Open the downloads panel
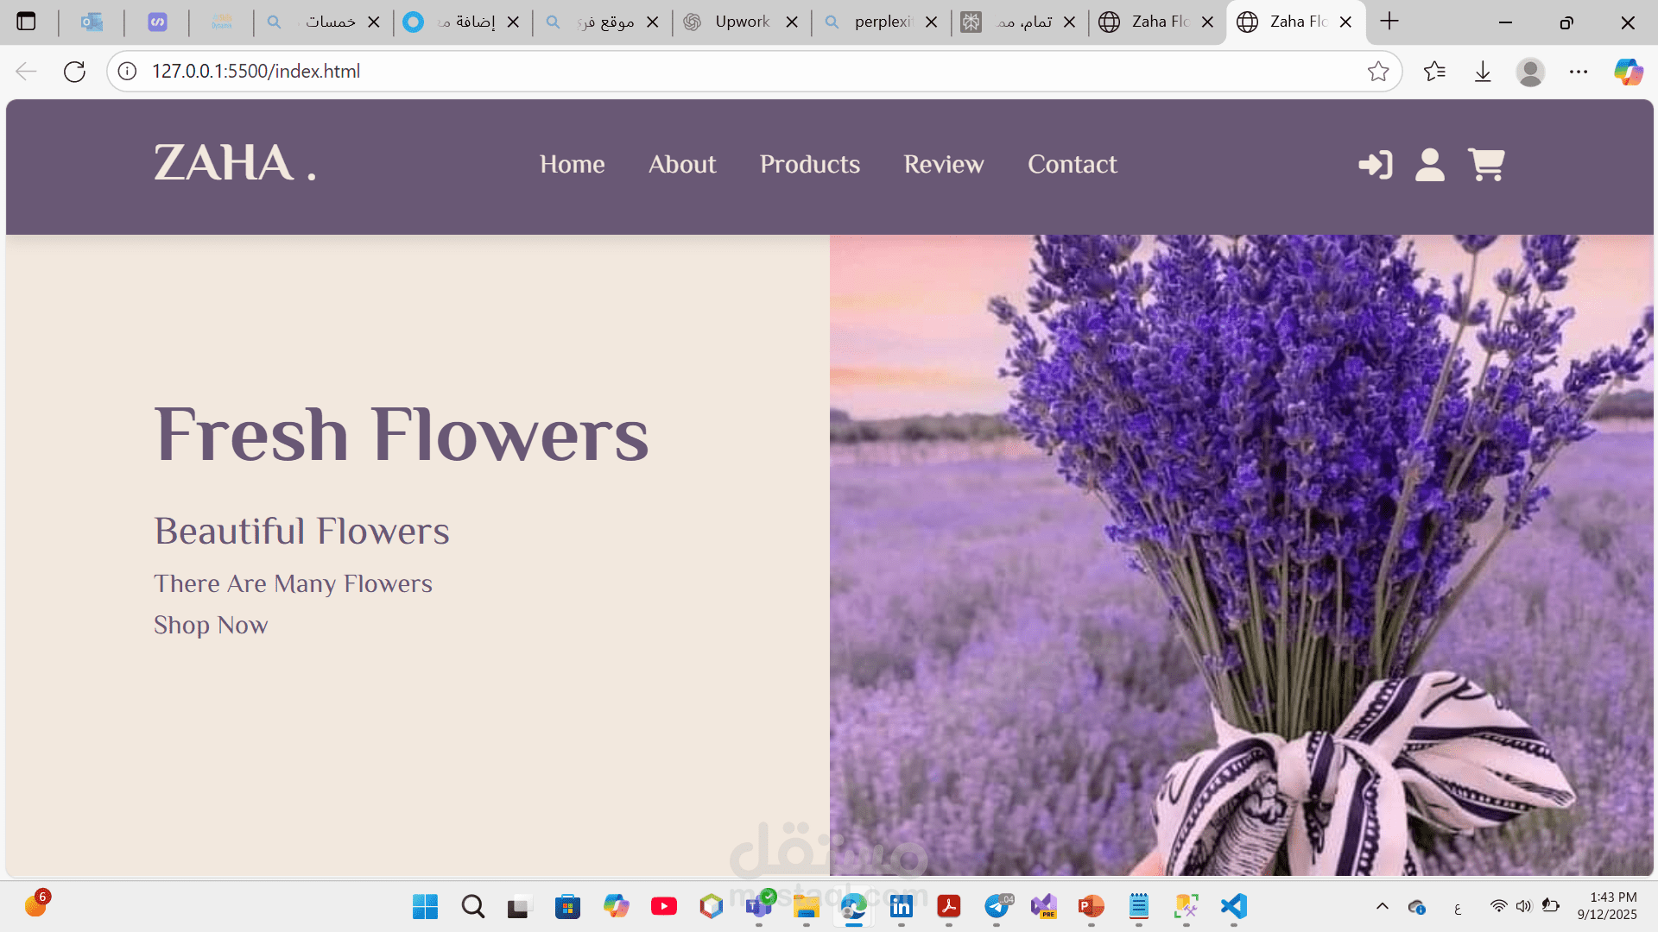1658x932 pixels. click(x=1483, y=71)
